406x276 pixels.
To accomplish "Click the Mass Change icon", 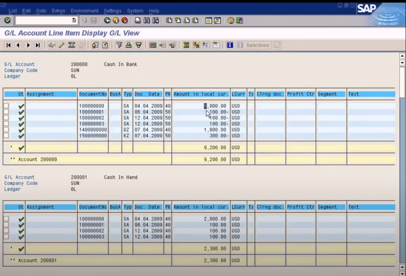I will click(71, 45).
